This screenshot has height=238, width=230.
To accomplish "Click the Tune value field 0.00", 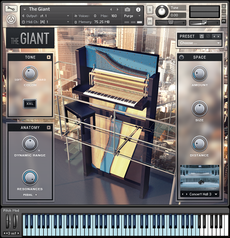I will pos(177,15).
